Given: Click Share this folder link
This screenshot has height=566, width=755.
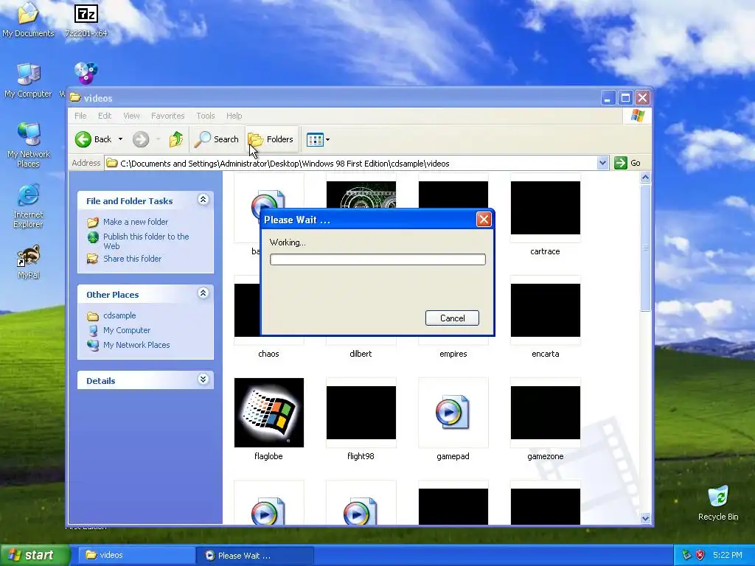Looking at the screenshot, I should 133,259.
